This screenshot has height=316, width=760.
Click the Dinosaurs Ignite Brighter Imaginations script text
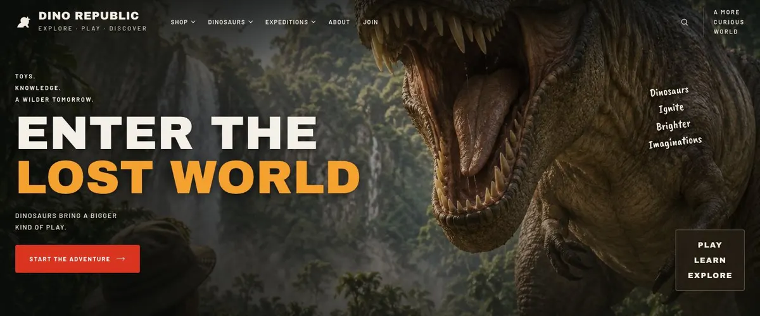click(x=675, y=117)
